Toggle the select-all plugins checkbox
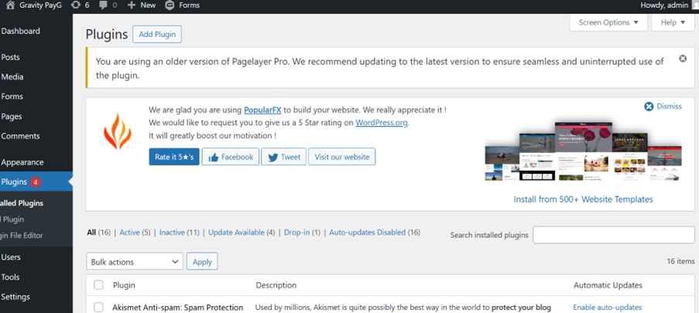699x313 pixels. (98, 285)
